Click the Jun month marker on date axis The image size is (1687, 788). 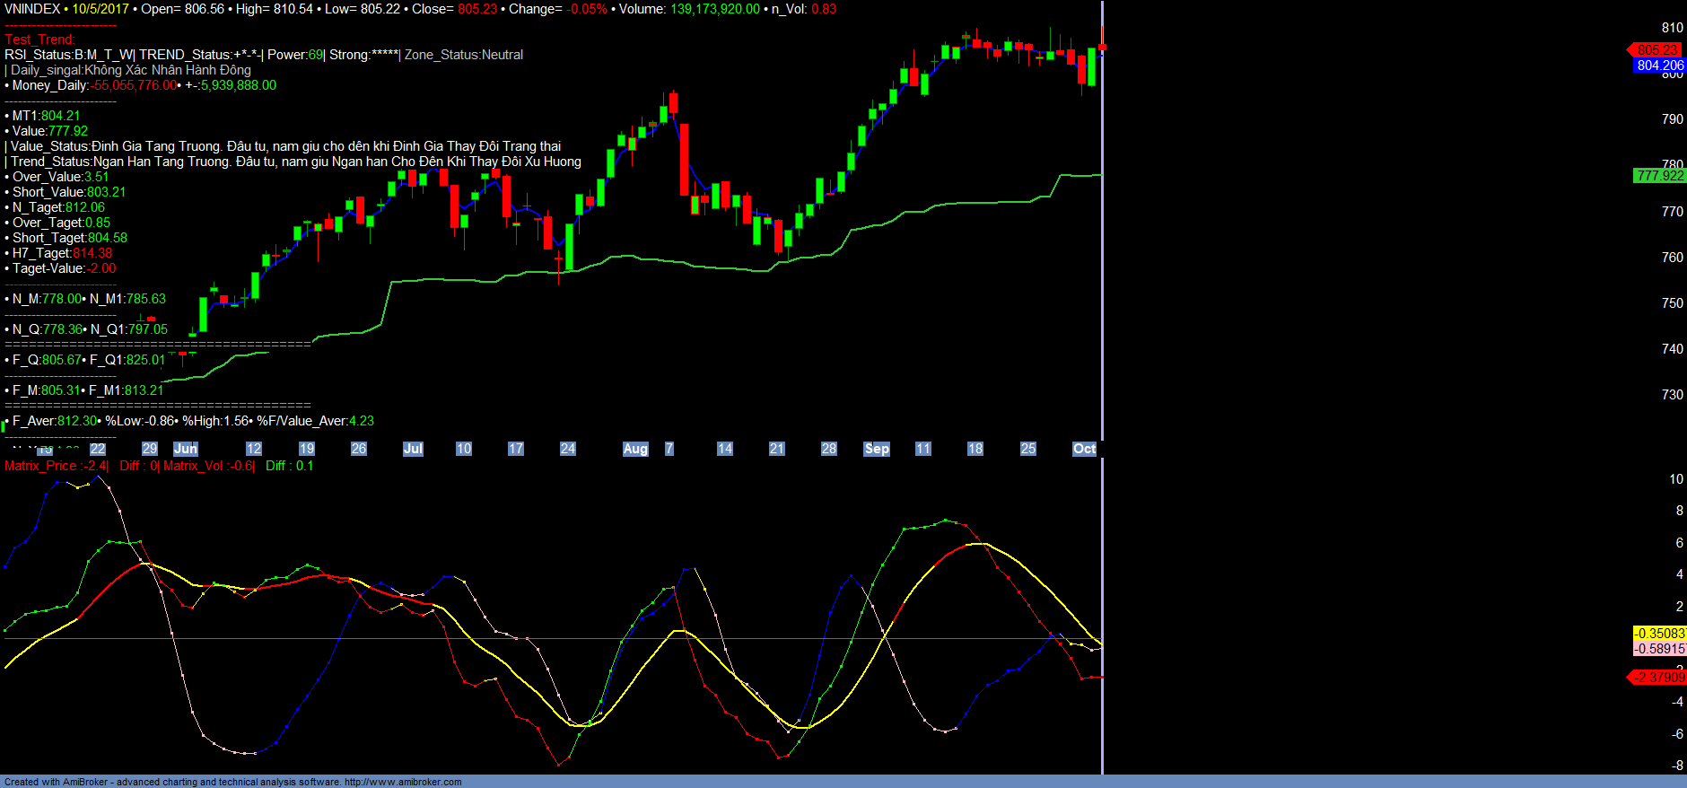185,449
